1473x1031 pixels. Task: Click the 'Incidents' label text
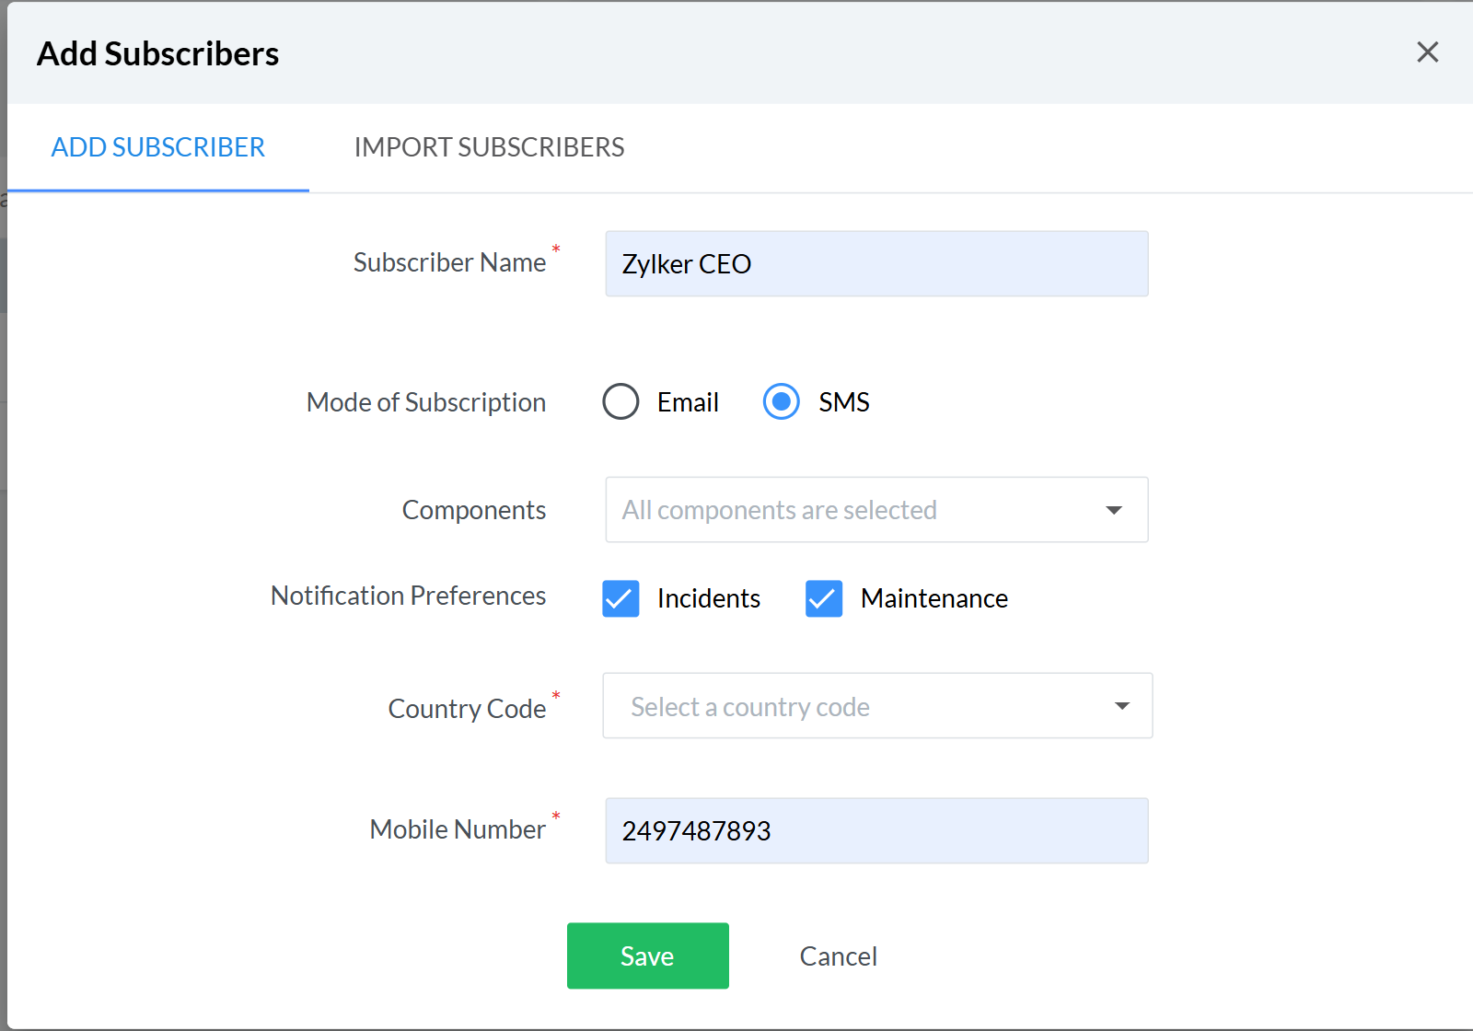tap(708, 598)
